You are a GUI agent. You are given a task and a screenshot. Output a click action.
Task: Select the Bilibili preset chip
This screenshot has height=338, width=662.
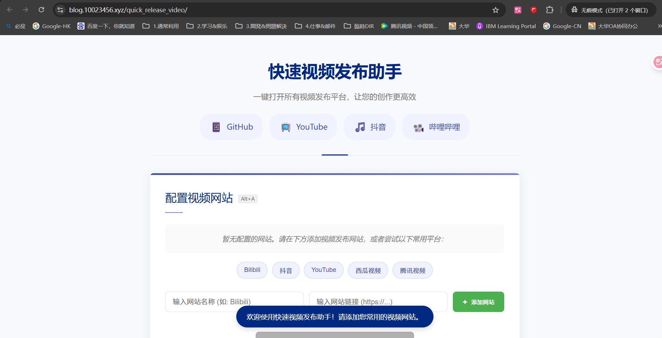tap(252, 270)
